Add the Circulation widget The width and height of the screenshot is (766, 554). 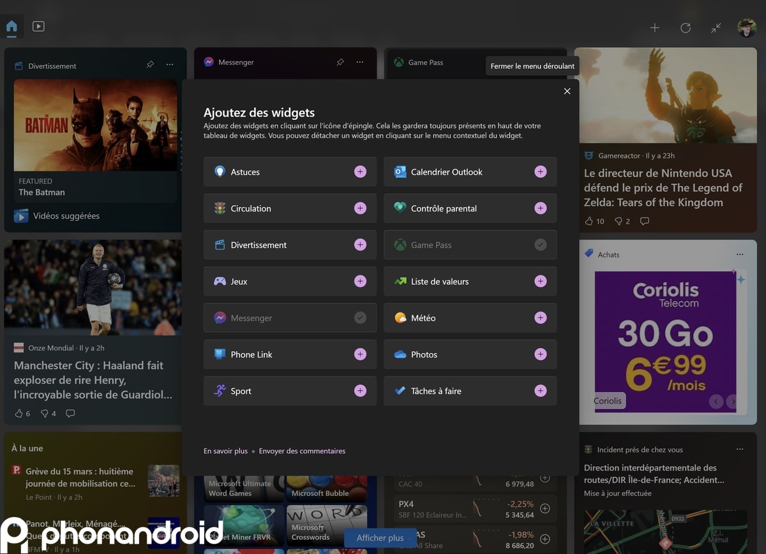361,208
